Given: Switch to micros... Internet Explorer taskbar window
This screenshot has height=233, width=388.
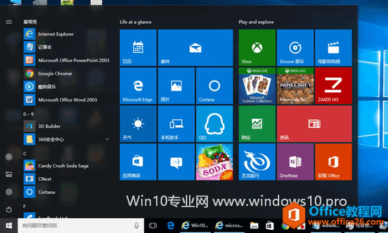Looking at the screenshot, I should [229, 225].
